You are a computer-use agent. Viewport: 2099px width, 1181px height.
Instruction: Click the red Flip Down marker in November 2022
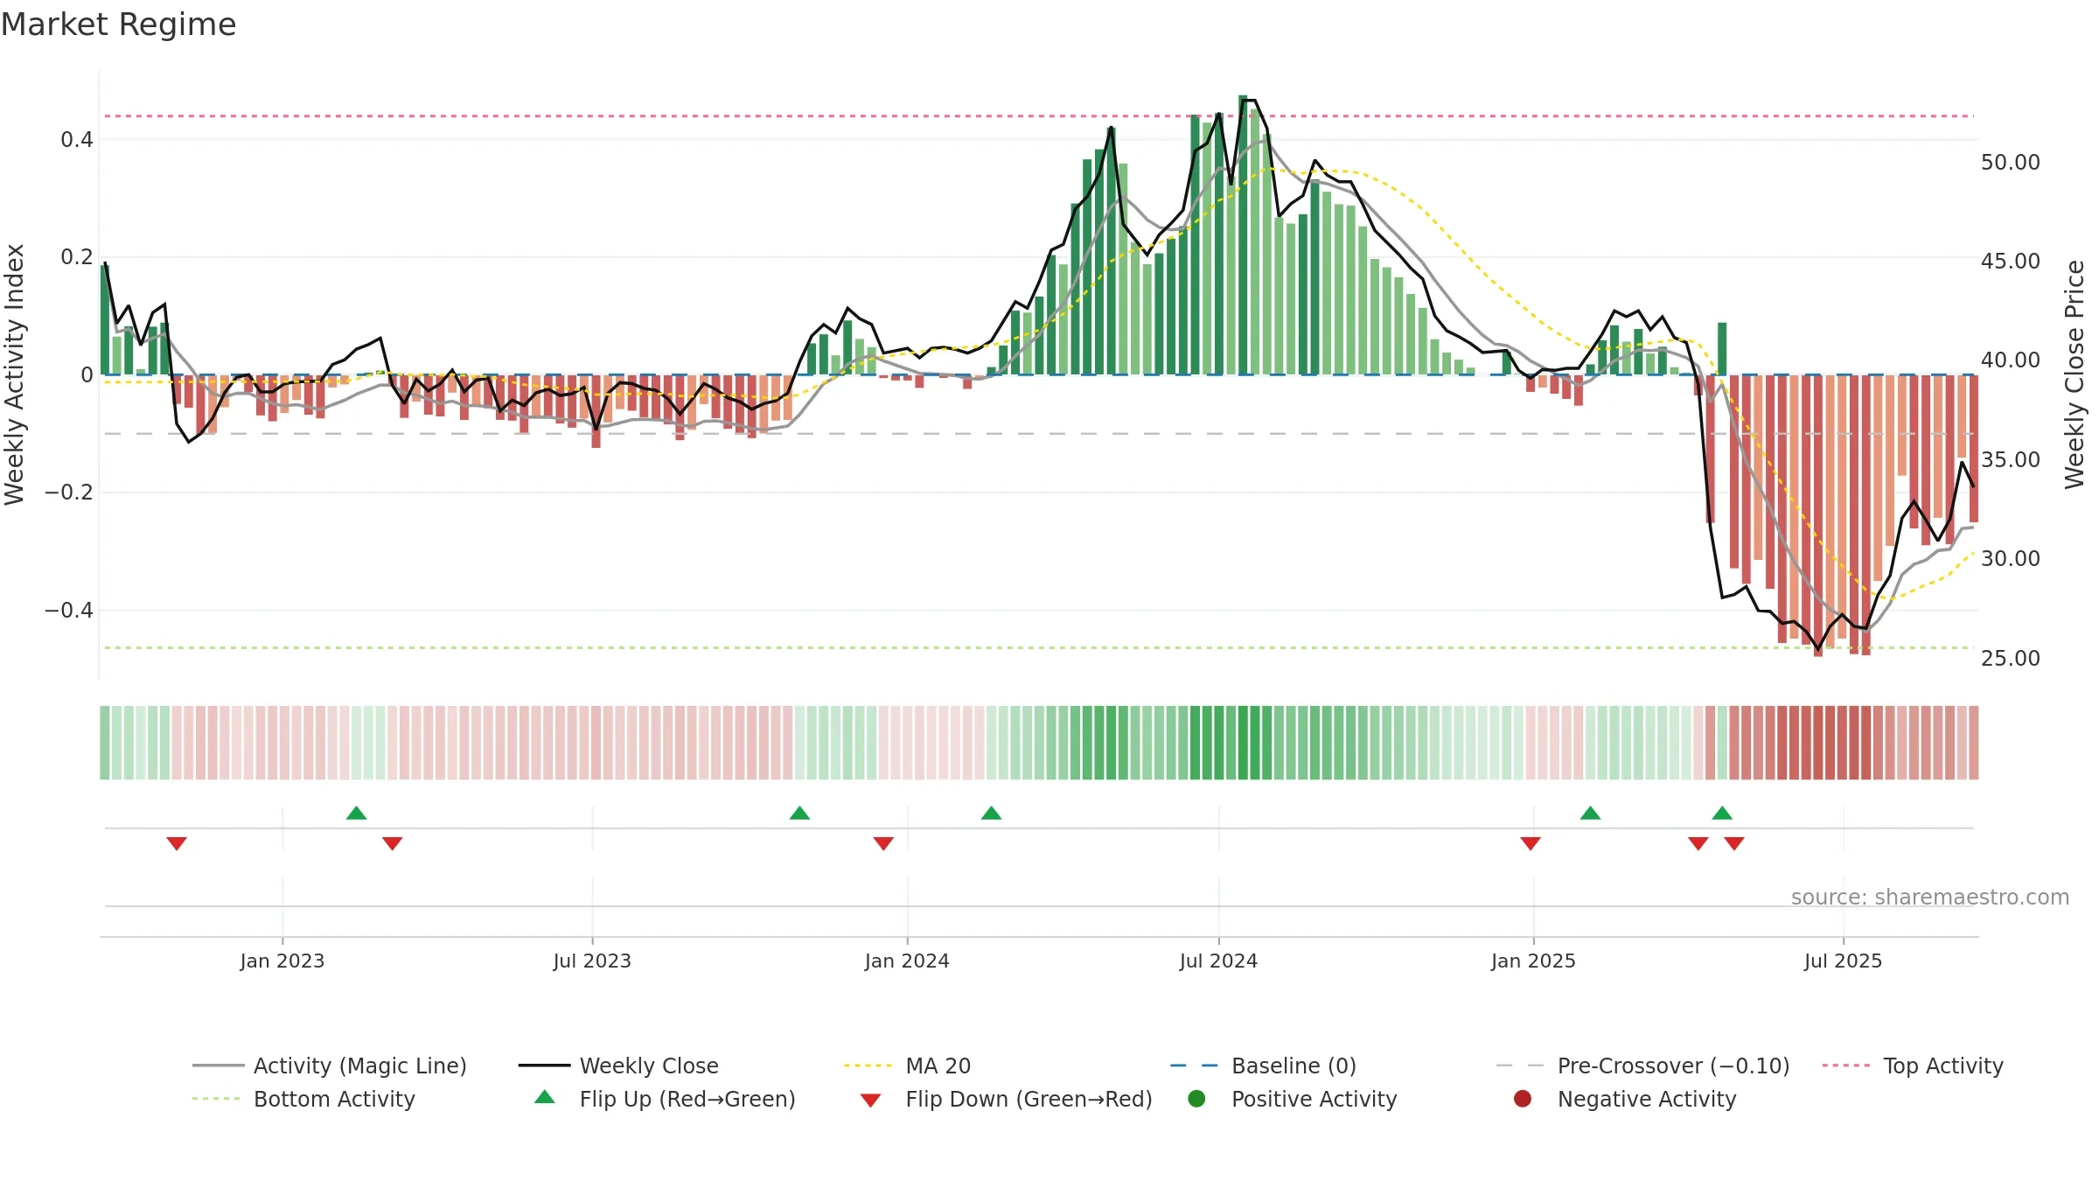pos(177,843)
